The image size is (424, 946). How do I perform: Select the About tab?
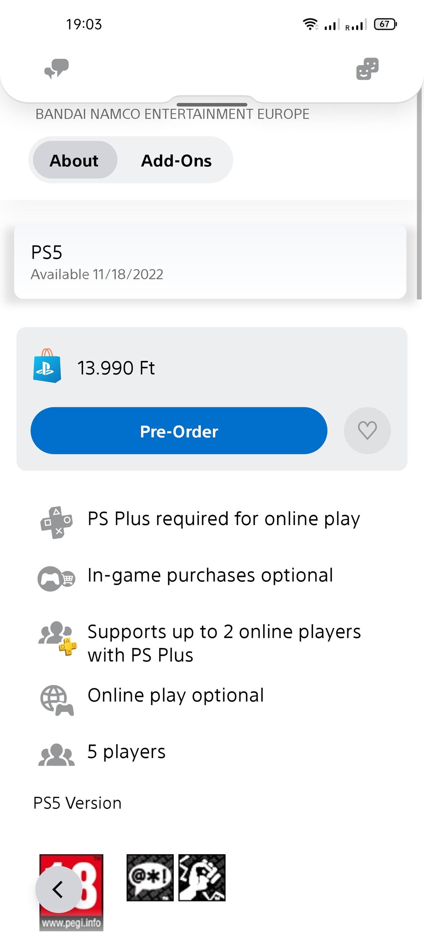74,161
